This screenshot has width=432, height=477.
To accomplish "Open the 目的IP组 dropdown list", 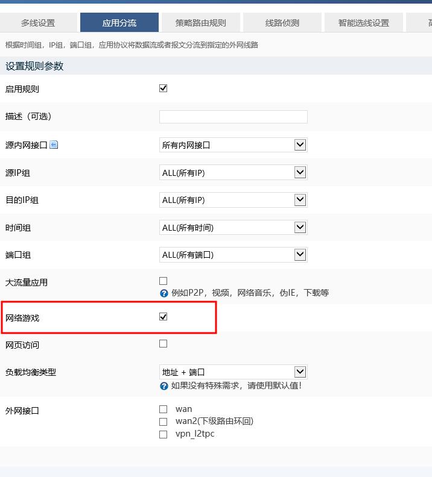I will coord(233,200).
